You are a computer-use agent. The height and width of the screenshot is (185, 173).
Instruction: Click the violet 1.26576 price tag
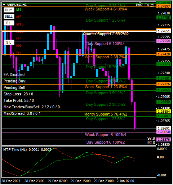tap(164, 140)
